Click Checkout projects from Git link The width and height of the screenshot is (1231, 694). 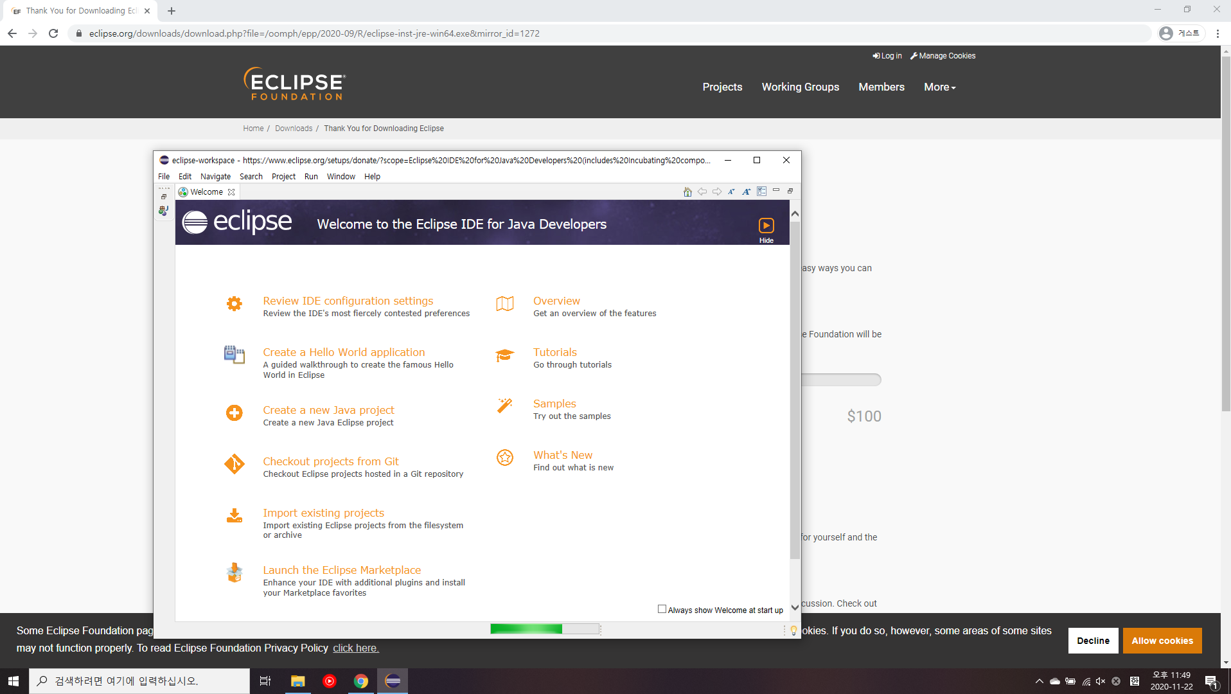point(331,461)
